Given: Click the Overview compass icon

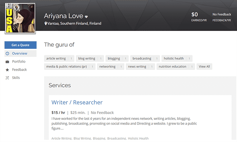Looking at the screenshot, I should (7, 54).
